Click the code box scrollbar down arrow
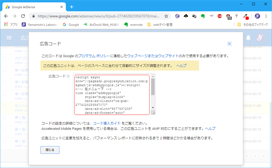The width and height of the screenshot is (272, 168). pyautogui.click(x=153, y=108)
